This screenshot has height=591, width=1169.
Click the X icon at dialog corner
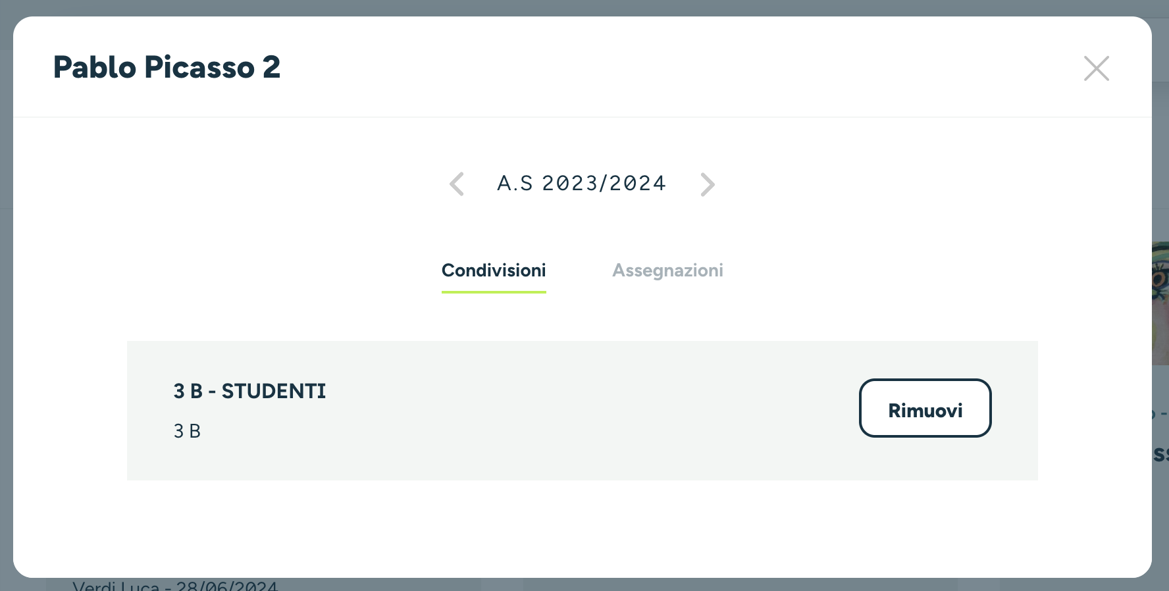click(1097, 68)
